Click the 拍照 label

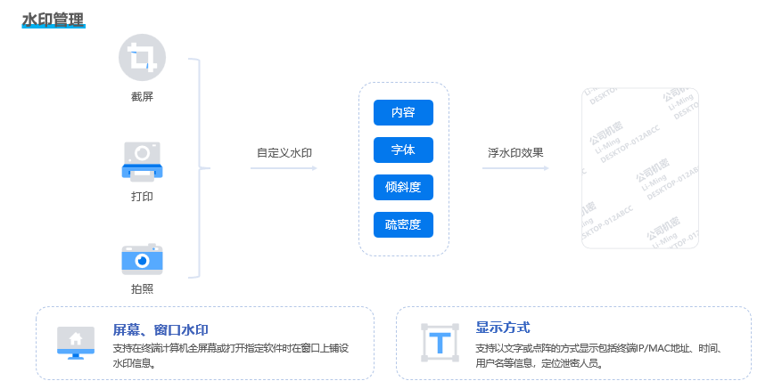(x=142, y=289)
